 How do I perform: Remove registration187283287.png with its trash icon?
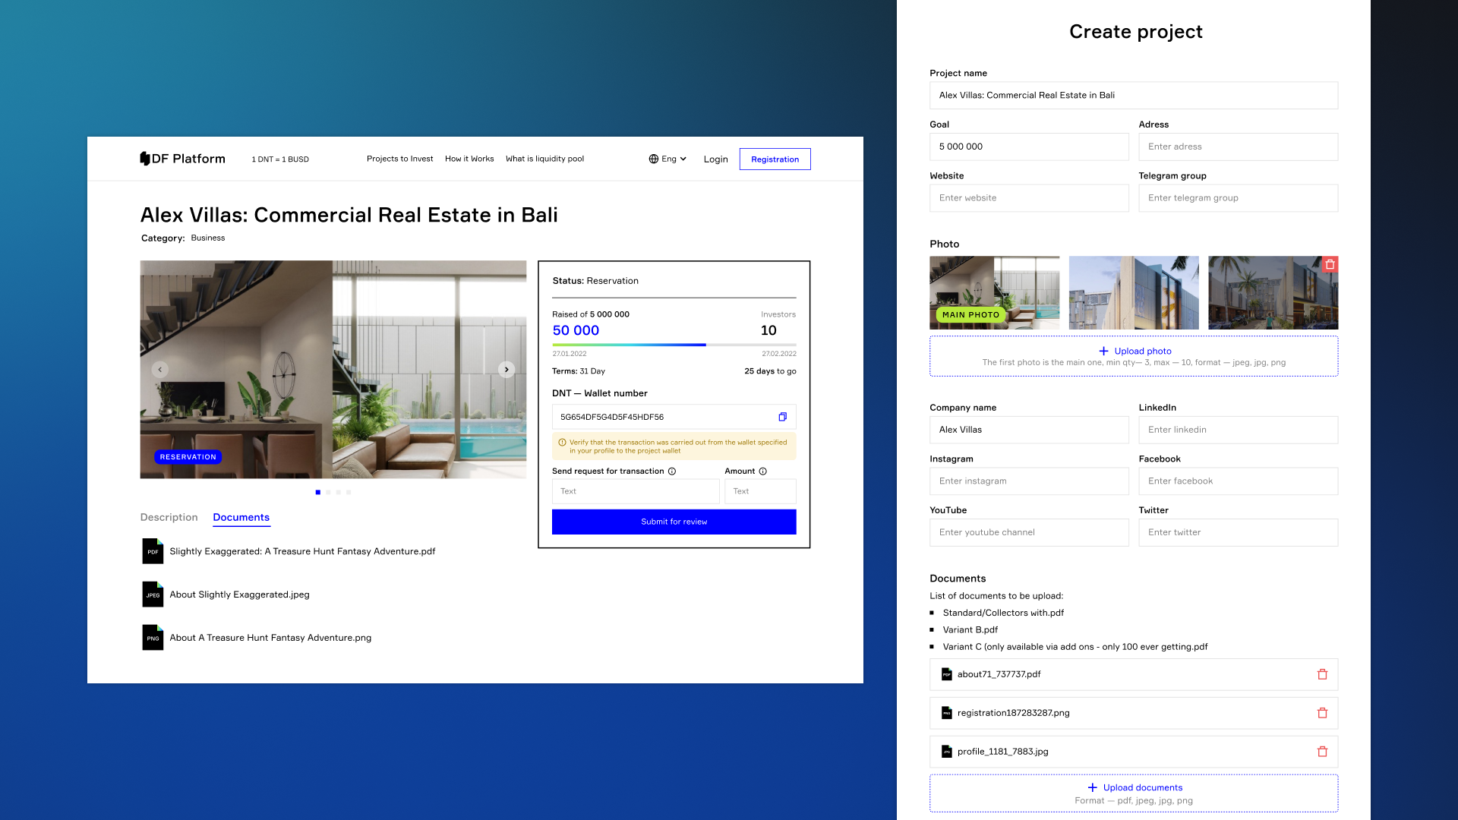[1322, 712]
